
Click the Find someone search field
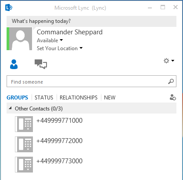91,81
